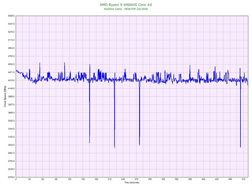Select y-axis label 2378.0
252x189 pixels.
11,177
